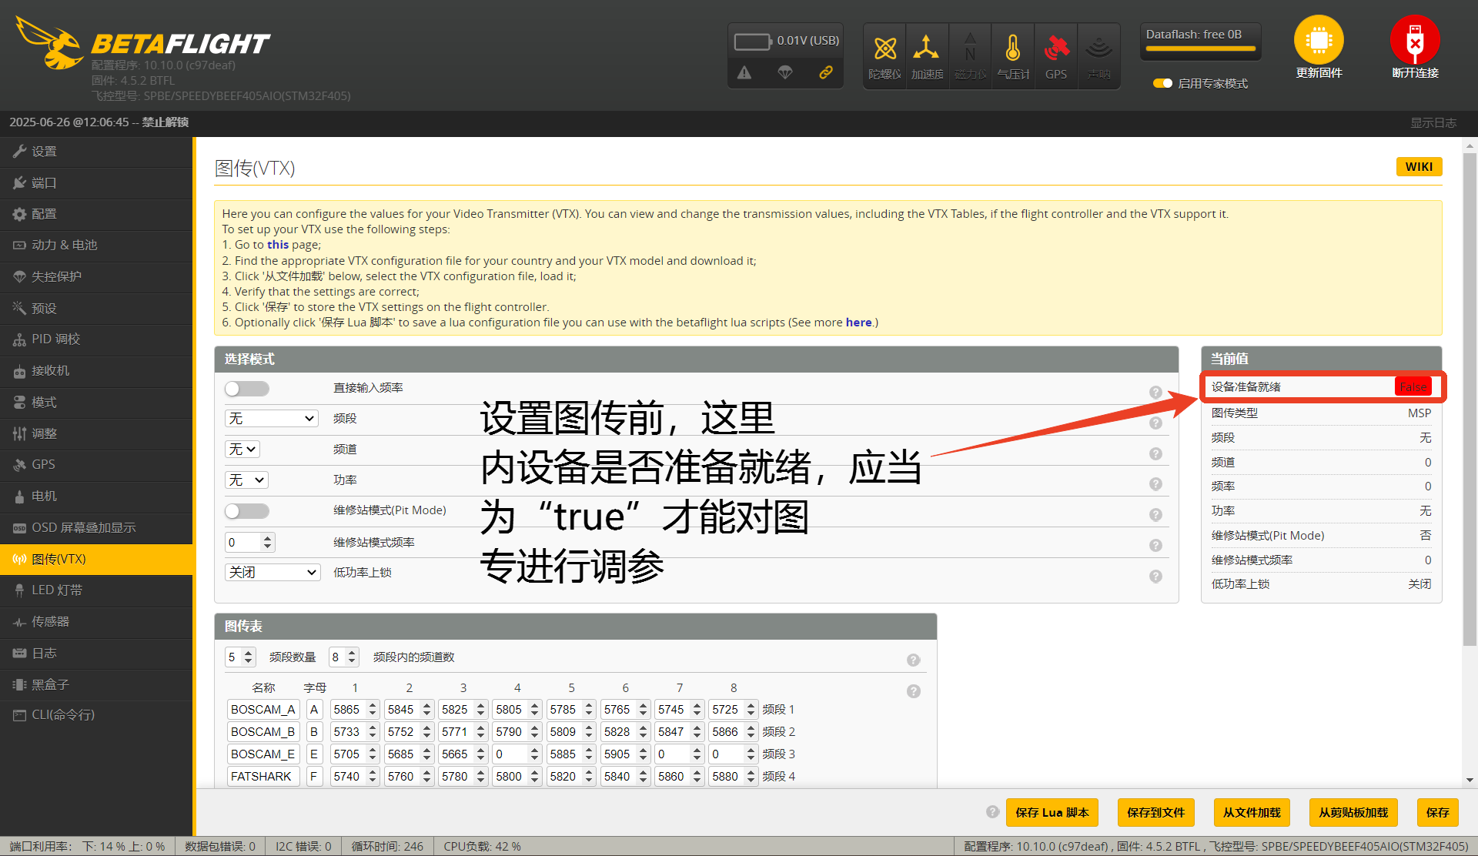Go to 动力 & 电池 tab
Image resolution: width=1478 pixels, height=856 pixels.
[96, 245]
